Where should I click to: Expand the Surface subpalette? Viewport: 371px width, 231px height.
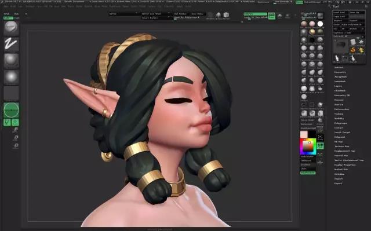[x=339, y=105]
